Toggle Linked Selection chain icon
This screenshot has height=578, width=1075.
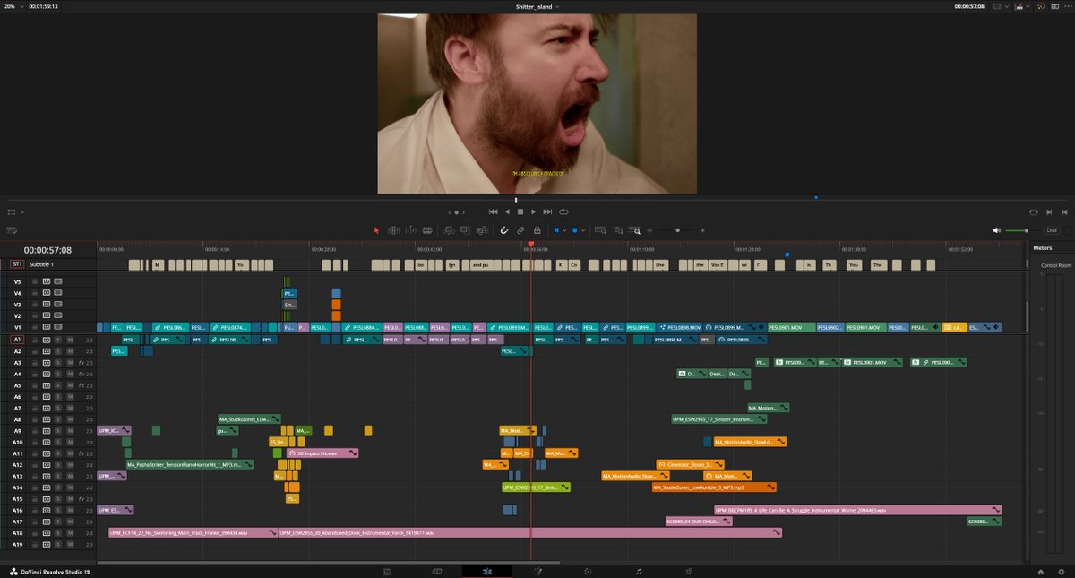pyautogui.click(x=520, y=230)
